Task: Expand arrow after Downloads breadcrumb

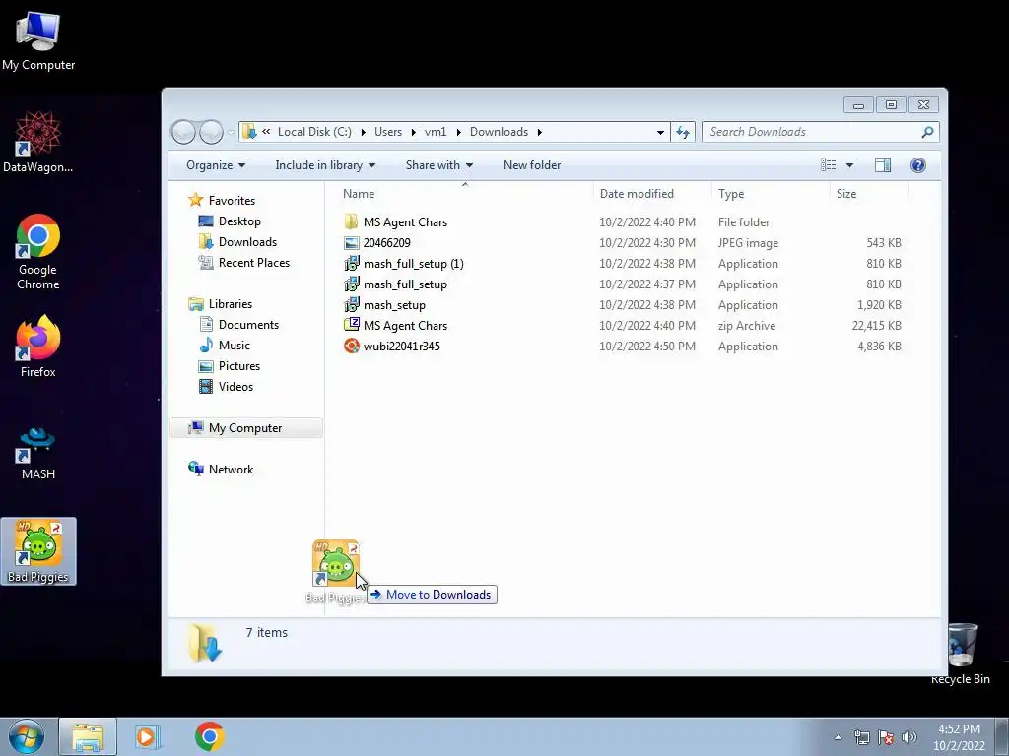Action: click(x=539, y=132)
